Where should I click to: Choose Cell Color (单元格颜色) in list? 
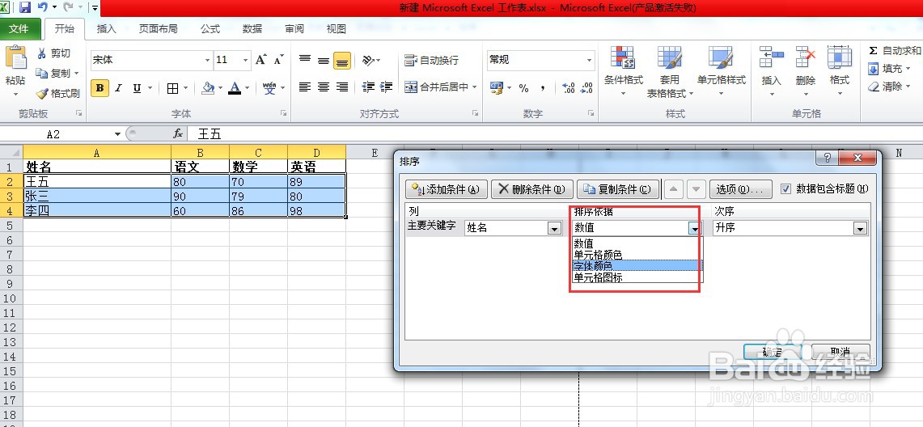point(637,255)
